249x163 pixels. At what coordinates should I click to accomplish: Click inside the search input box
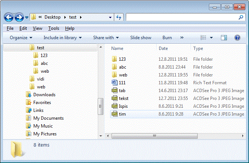coord(182,17)
